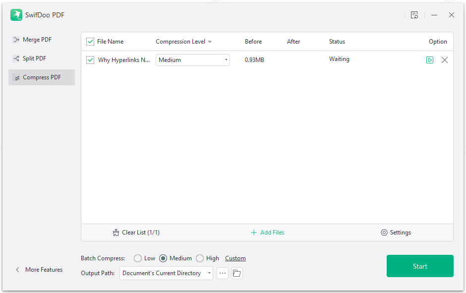This screenshot has width=466, height=293.
Task: Remove the Why Hyperlinks file from list
Action: tap(445, 60)
